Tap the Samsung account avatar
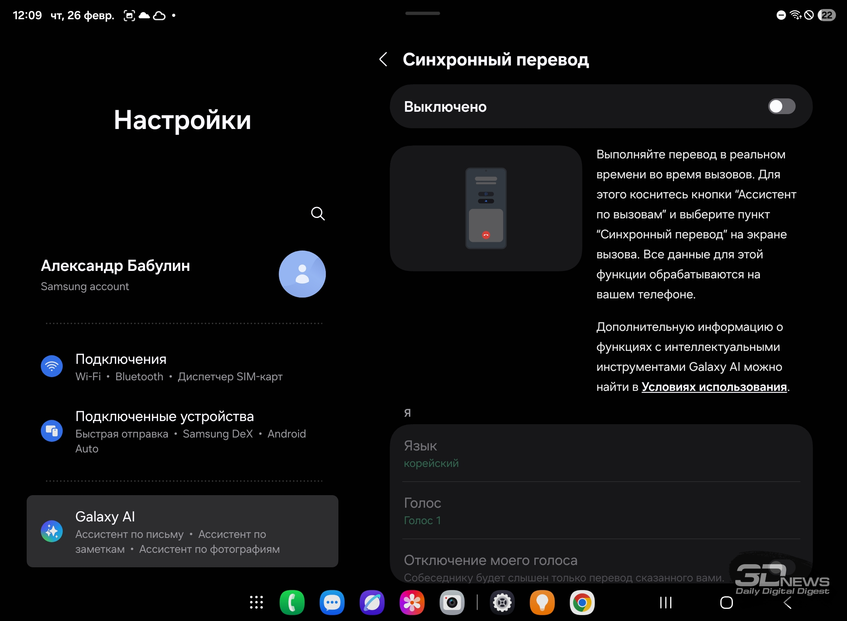Image resolution: width=847 pixels, height=621 pixels. point(302,274)
